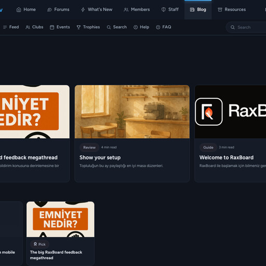Click the Review category tag
This screenshot has height=266, width=266.
tap(89, 148)
